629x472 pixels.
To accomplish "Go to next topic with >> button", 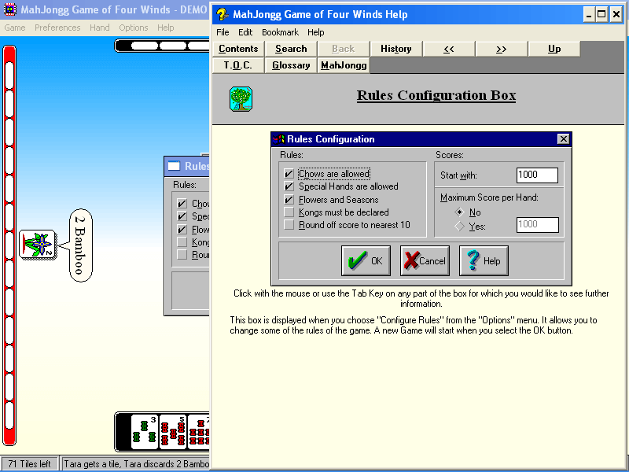I will coord(501,49).
